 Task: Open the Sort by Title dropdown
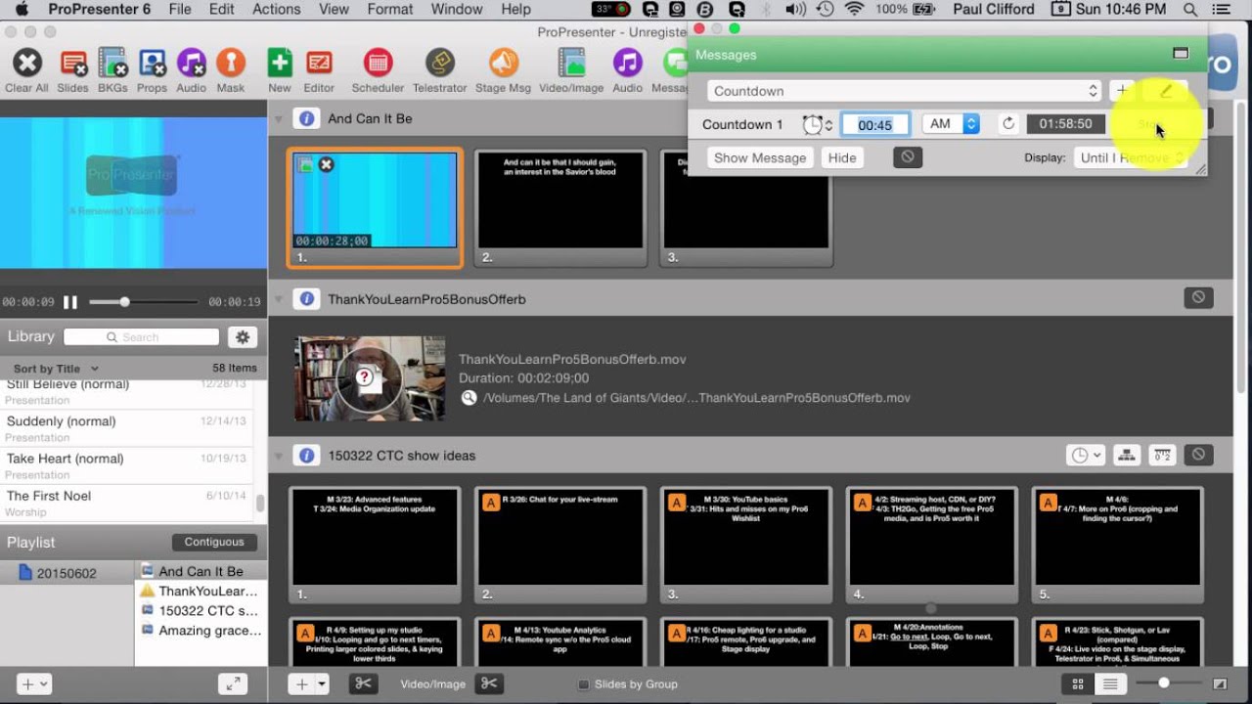click(x=56, y=369)
